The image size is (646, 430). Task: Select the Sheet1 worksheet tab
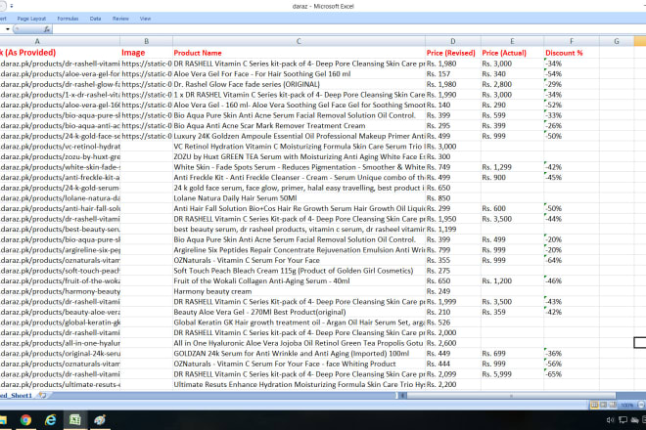(x=16, y=395)
